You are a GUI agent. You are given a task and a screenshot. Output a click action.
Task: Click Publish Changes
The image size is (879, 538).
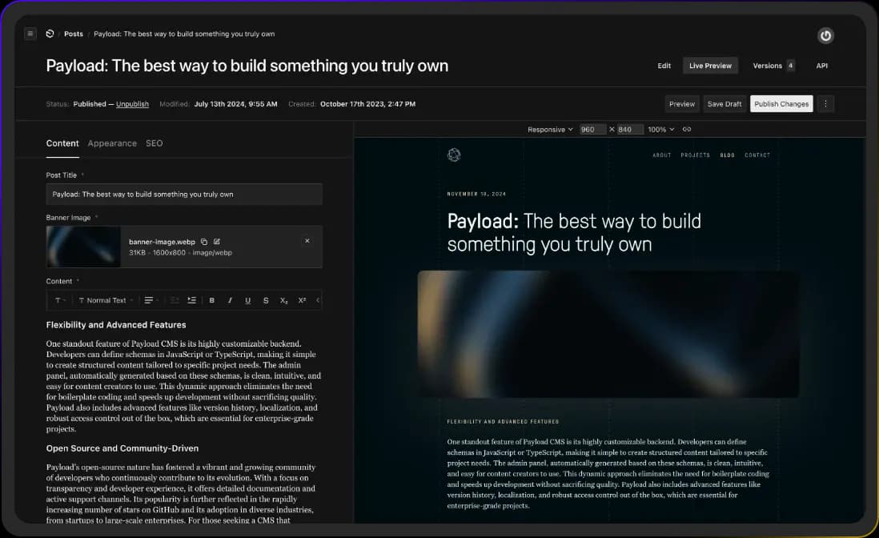point(781,104)
